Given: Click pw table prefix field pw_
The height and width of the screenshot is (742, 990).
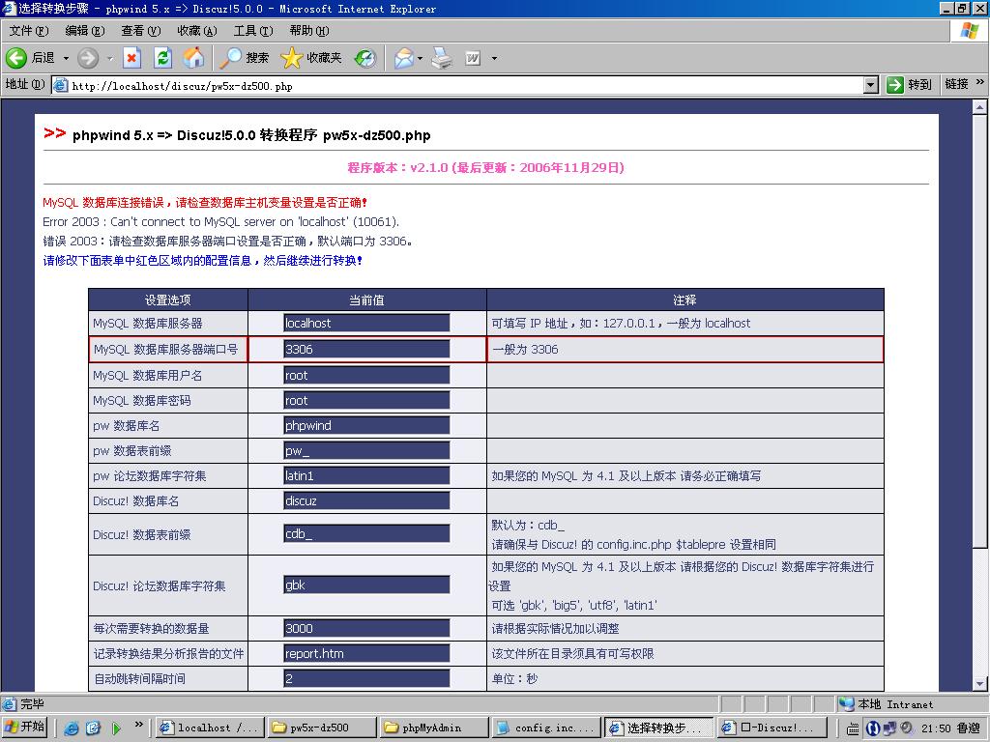Looking at the screenshot, I should coord(366,450).
